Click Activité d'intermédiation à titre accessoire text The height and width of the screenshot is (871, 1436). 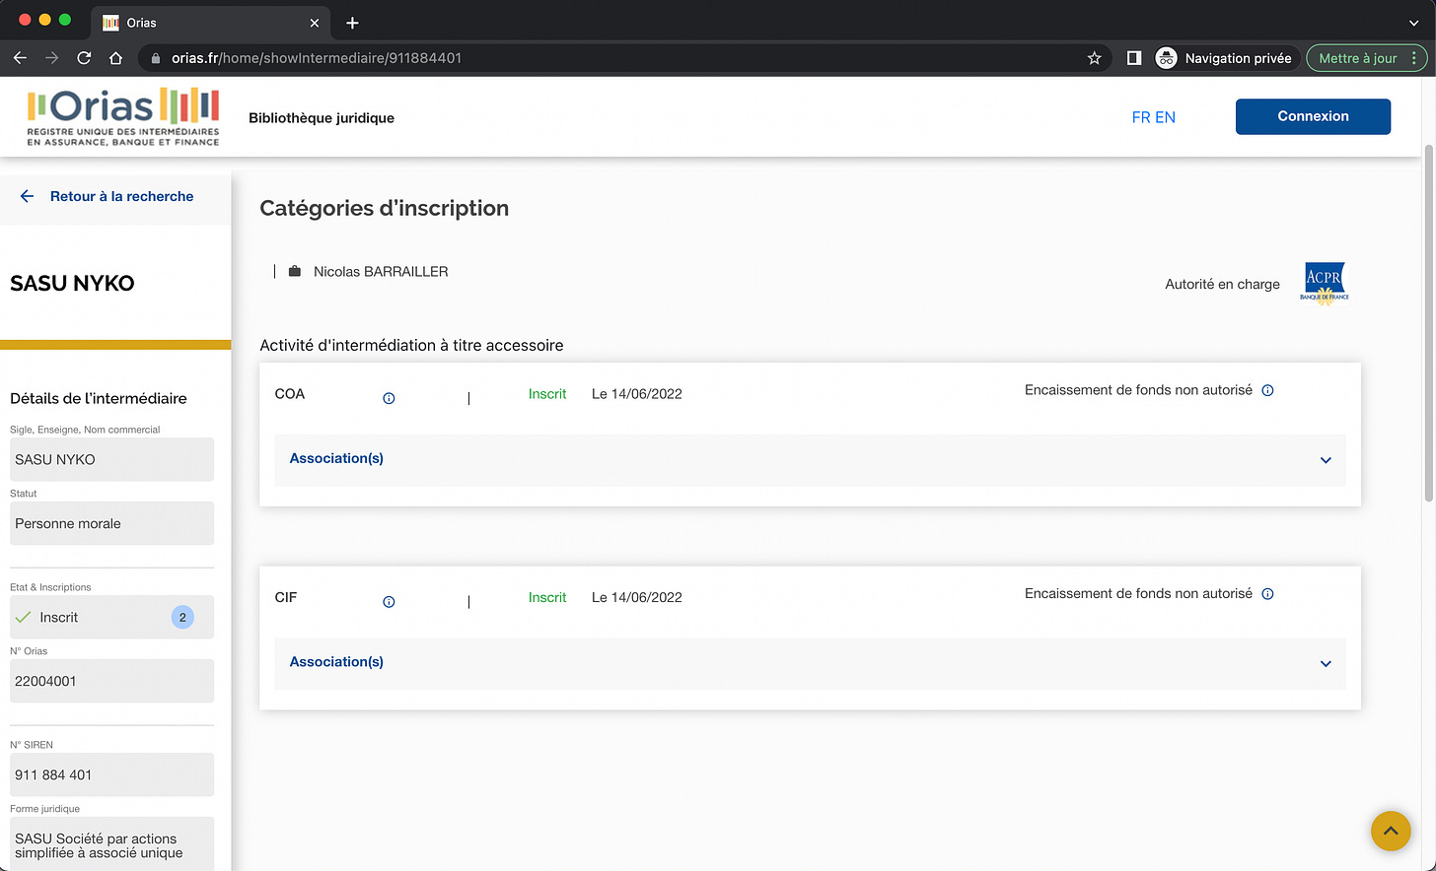[411, 346]
